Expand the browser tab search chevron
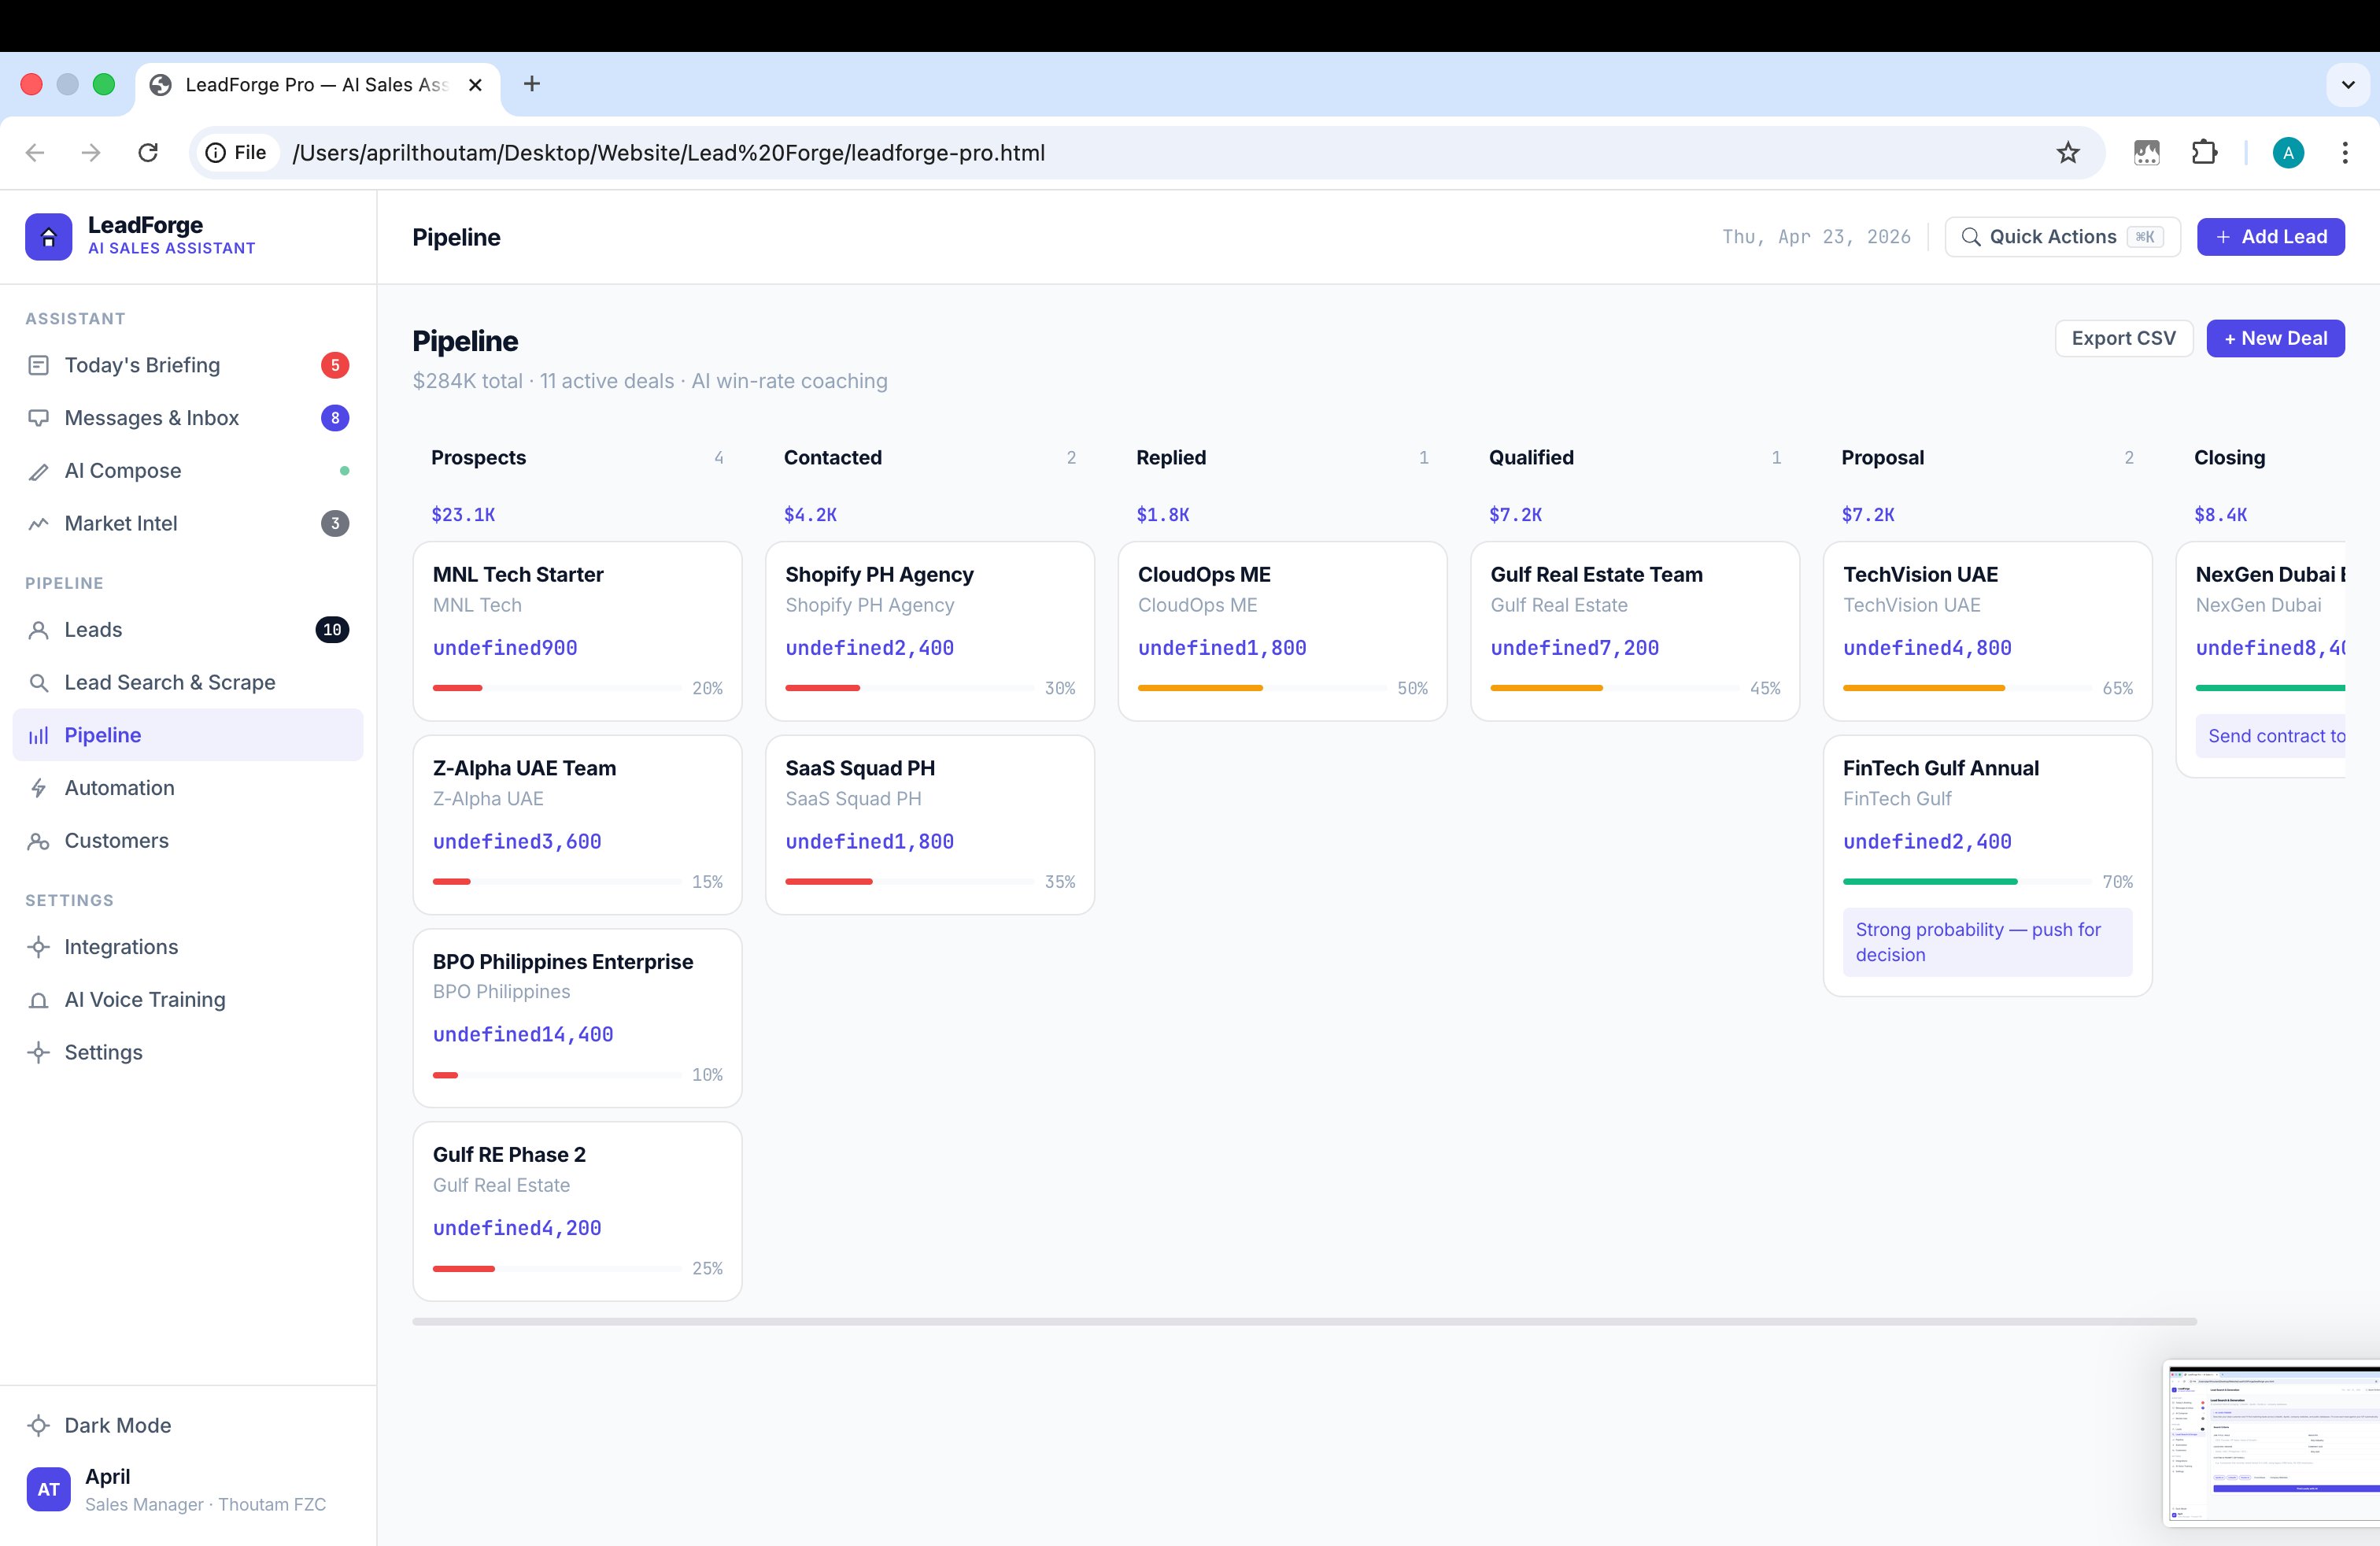This screenshot has width=2380, height=1546. (2348, 85)
